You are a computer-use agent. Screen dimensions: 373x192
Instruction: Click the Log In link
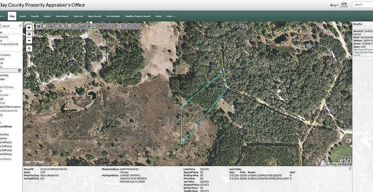(x=334, y=5)
